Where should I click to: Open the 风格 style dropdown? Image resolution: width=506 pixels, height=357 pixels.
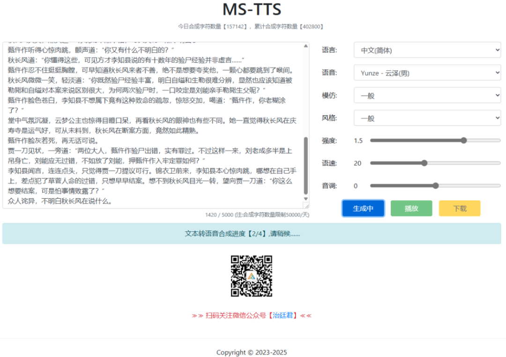426,118
